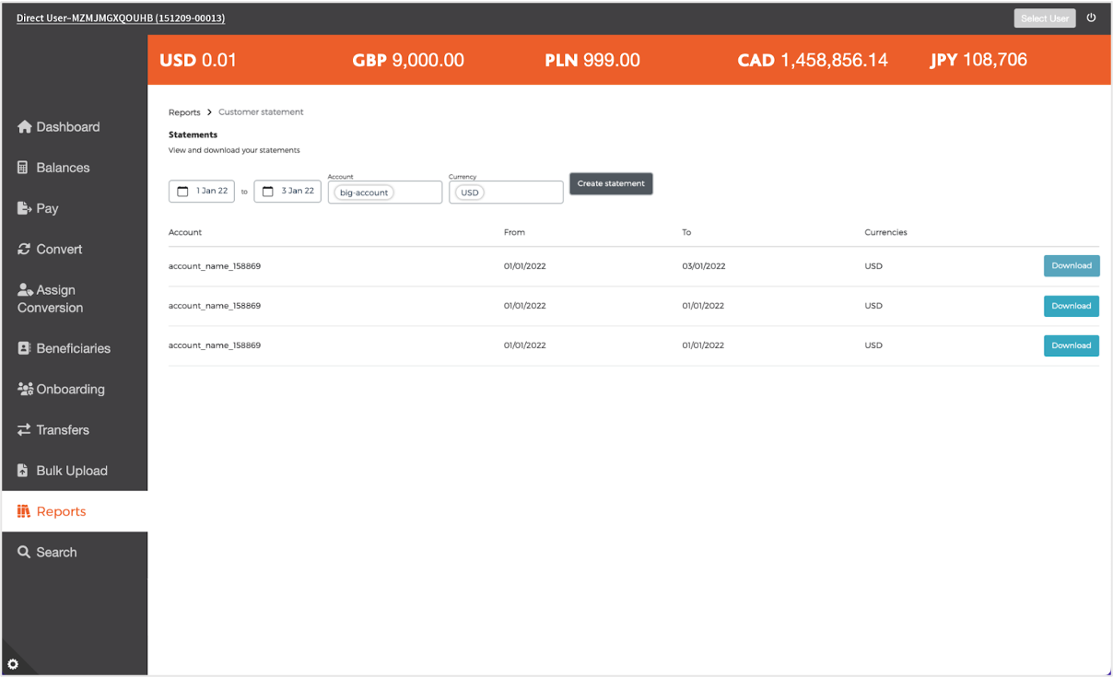Open Bulk Upload in the sidebar
Screen dimensions: 1113x678
point(71,471)
